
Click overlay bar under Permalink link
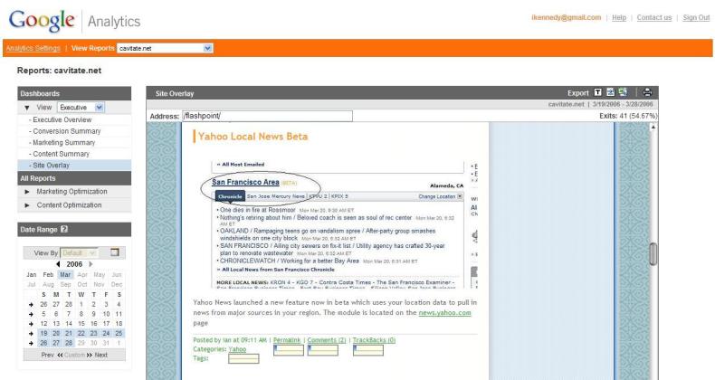(x=289, y=350)
